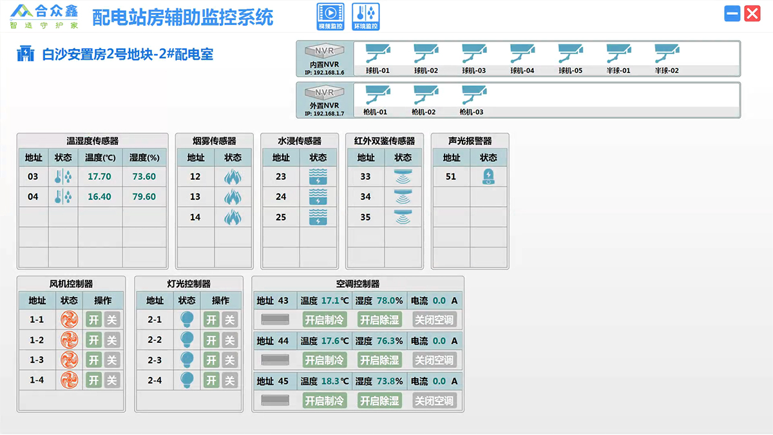
Task: View camera 枪机-03 feed
Action: (x=474, y=95)
